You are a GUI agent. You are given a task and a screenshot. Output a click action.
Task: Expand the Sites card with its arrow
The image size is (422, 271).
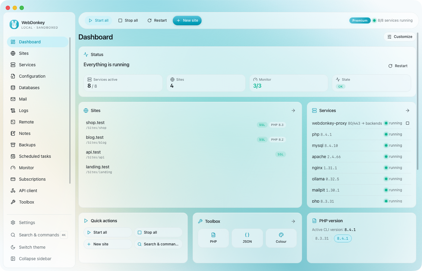click(x=293, y=111)
